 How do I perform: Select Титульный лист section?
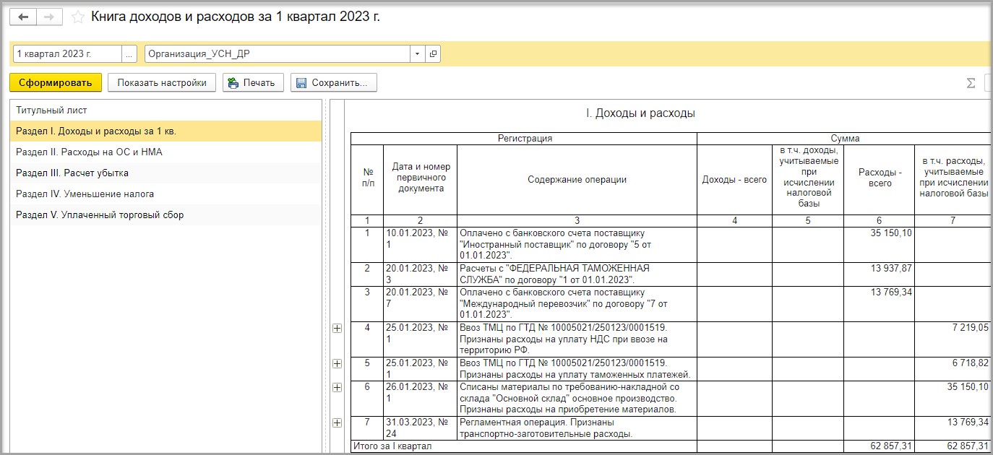[x=165, y=110]
